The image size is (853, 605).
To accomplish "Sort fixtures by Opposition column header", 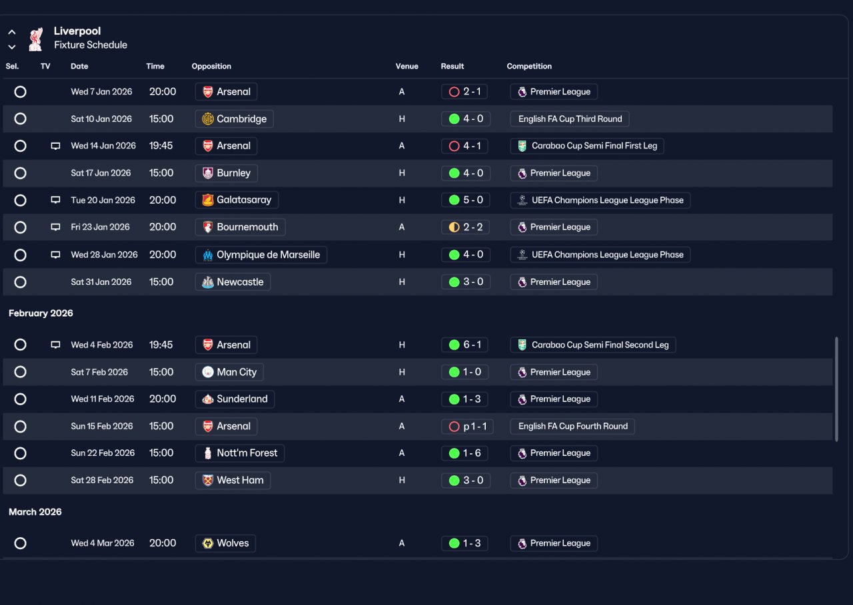I will pyautogui.click(x=211, y=67).
